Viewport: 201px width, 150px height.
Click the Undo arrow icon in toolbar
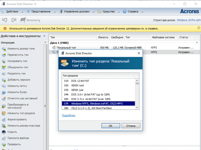[5, 20]
